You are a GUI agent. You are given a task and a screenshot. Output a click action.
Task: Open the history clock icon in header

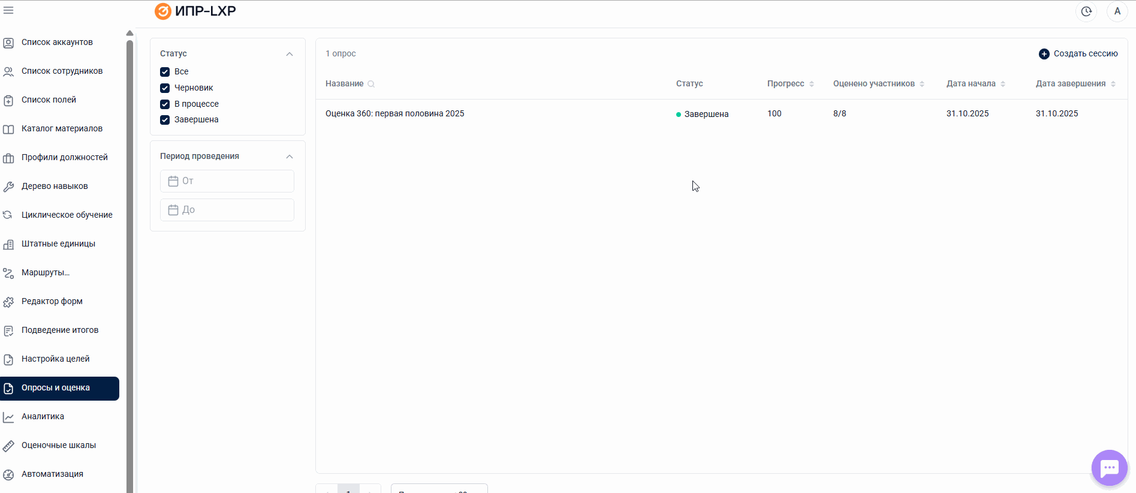1086,11
